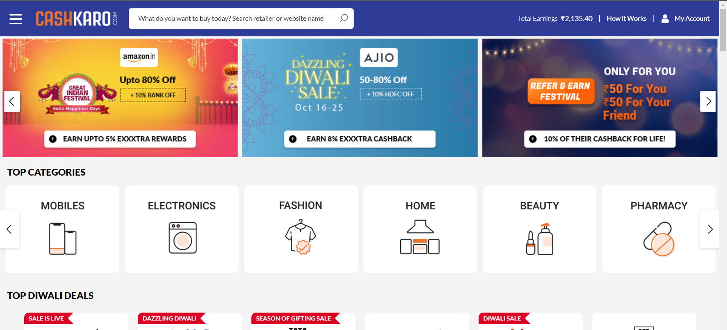The height and width of the screenshot is (330, 727).
Task: Click the amazon.in logo badge
Action: click(x=139, y=58)
